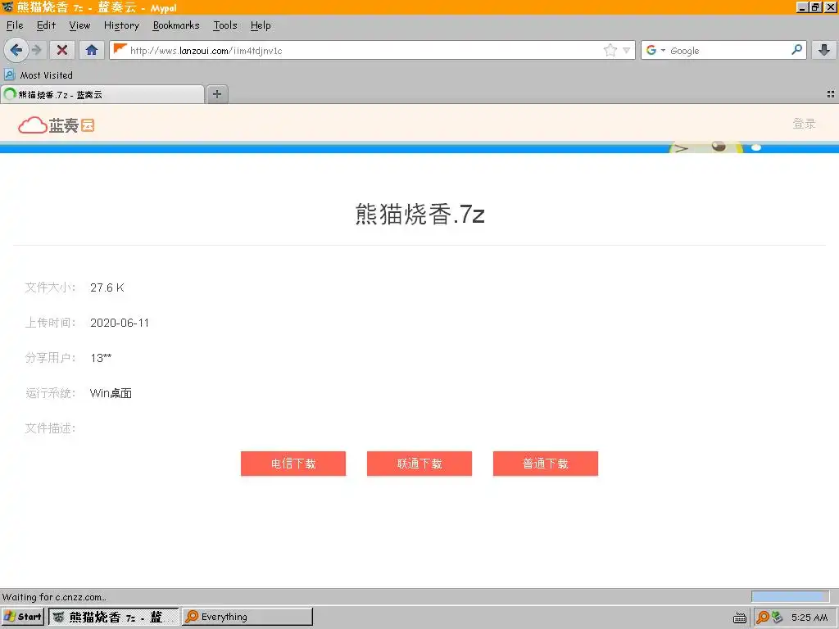
Task: Open the View menu
Action: [79, 25]
